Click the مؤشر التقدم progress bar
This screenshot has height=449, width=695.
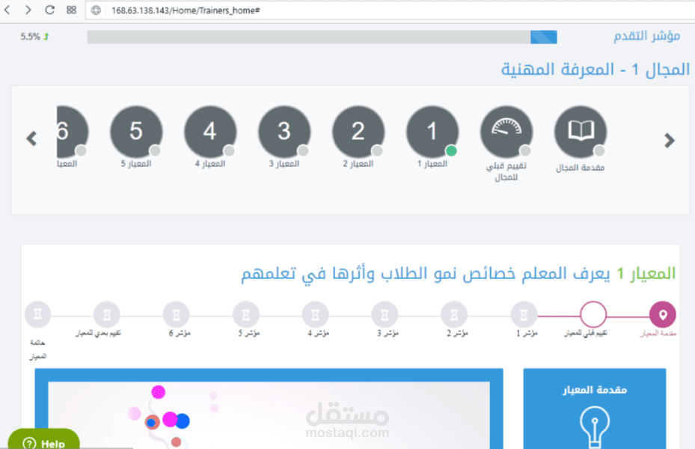pyautogui.click(x=322, y=37)
